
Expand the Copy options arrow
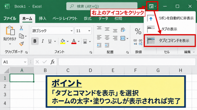(x=26, y=36)
